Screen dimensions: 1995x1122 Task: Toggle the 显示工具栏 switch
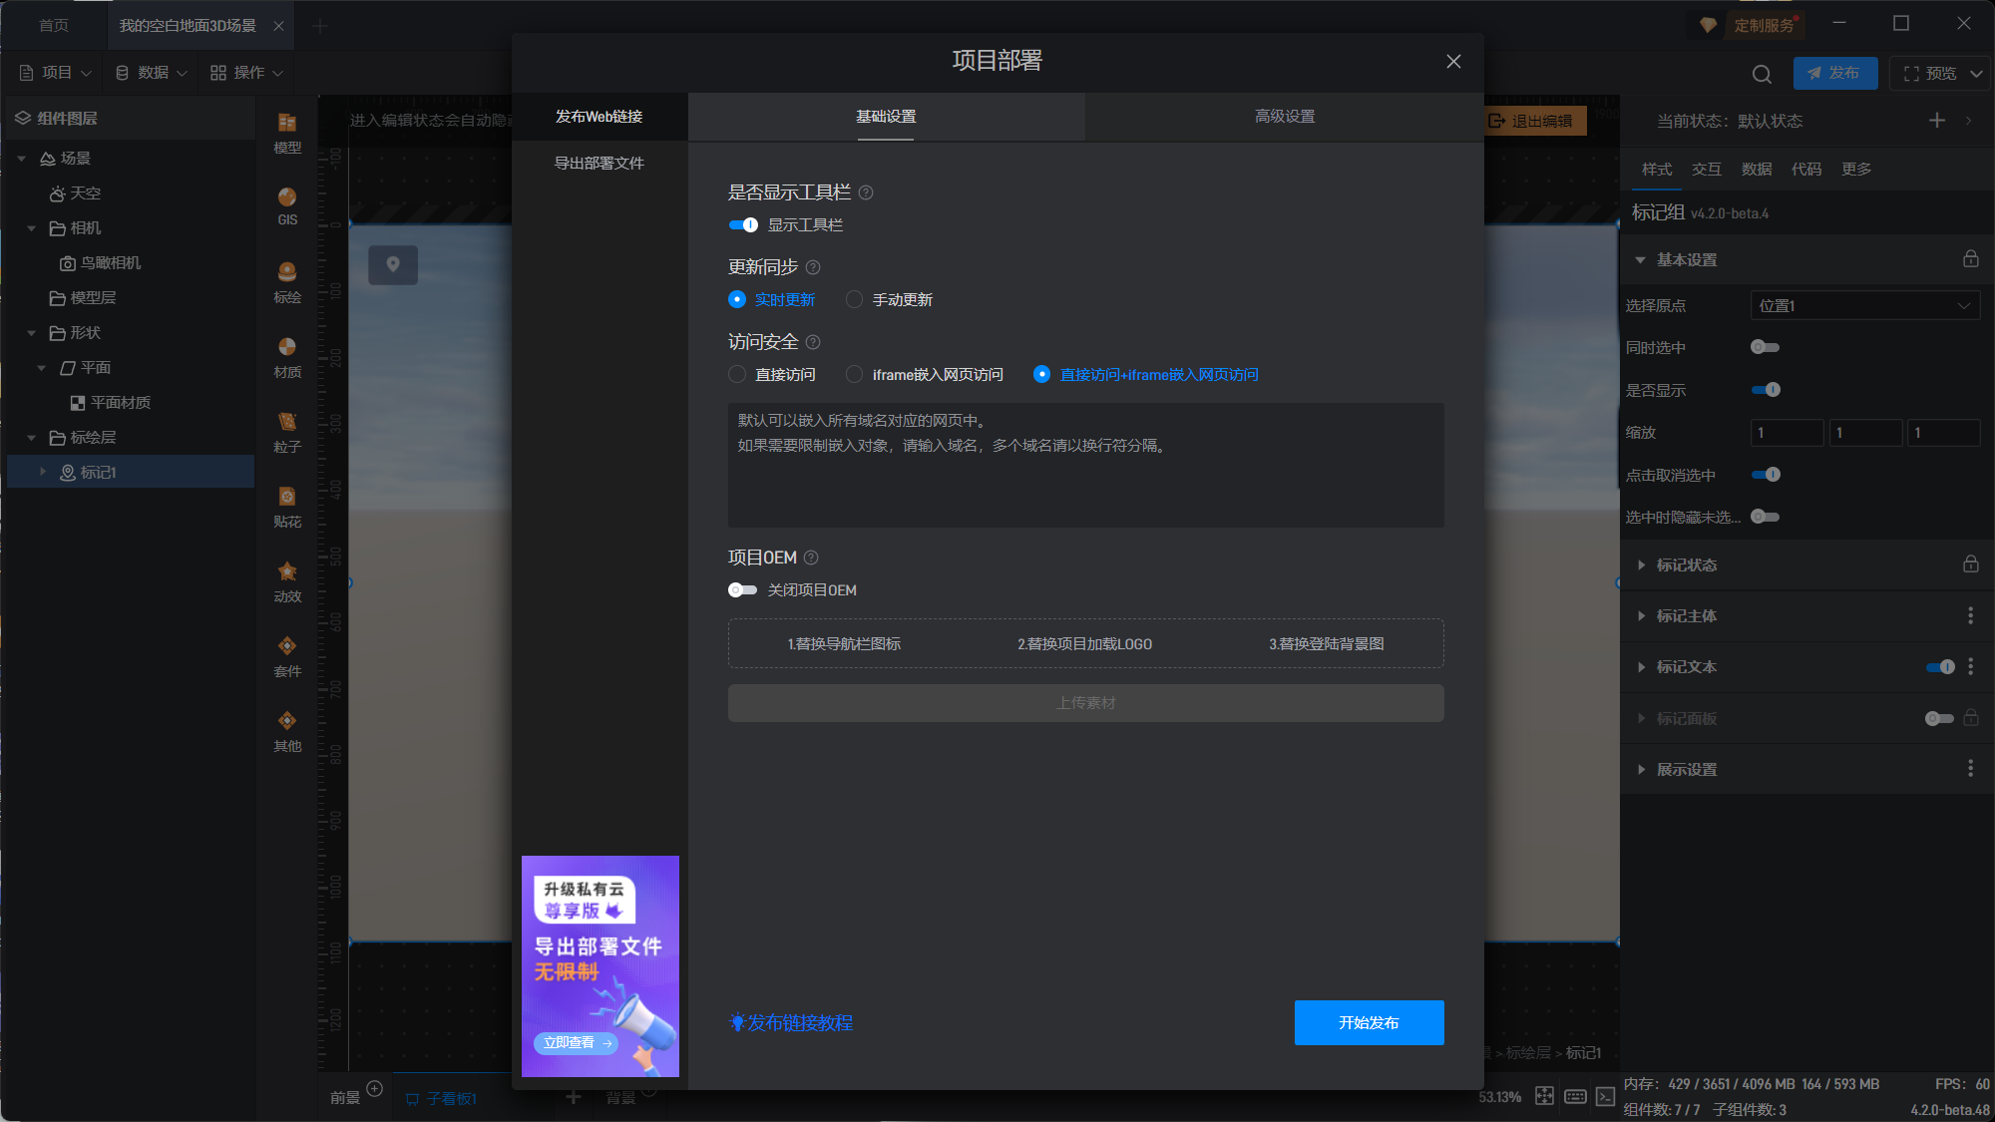[743, 225]
